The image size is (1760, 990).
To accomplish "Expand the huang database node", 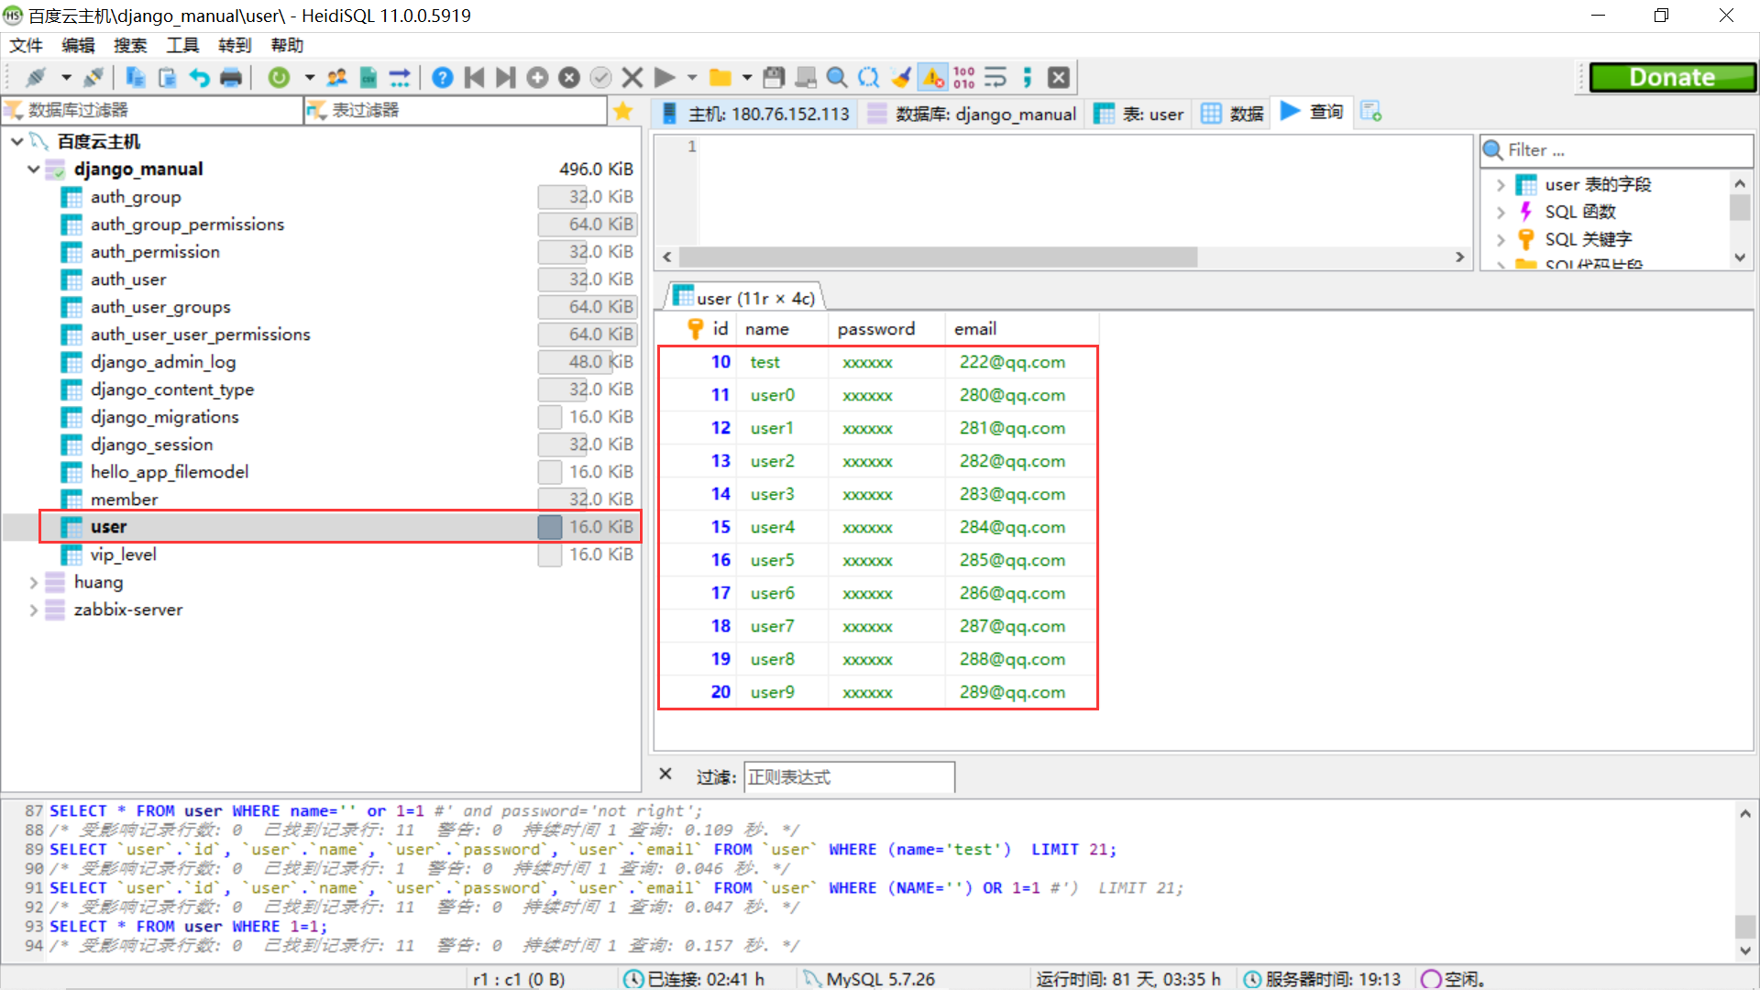I will tap(34, 582).
